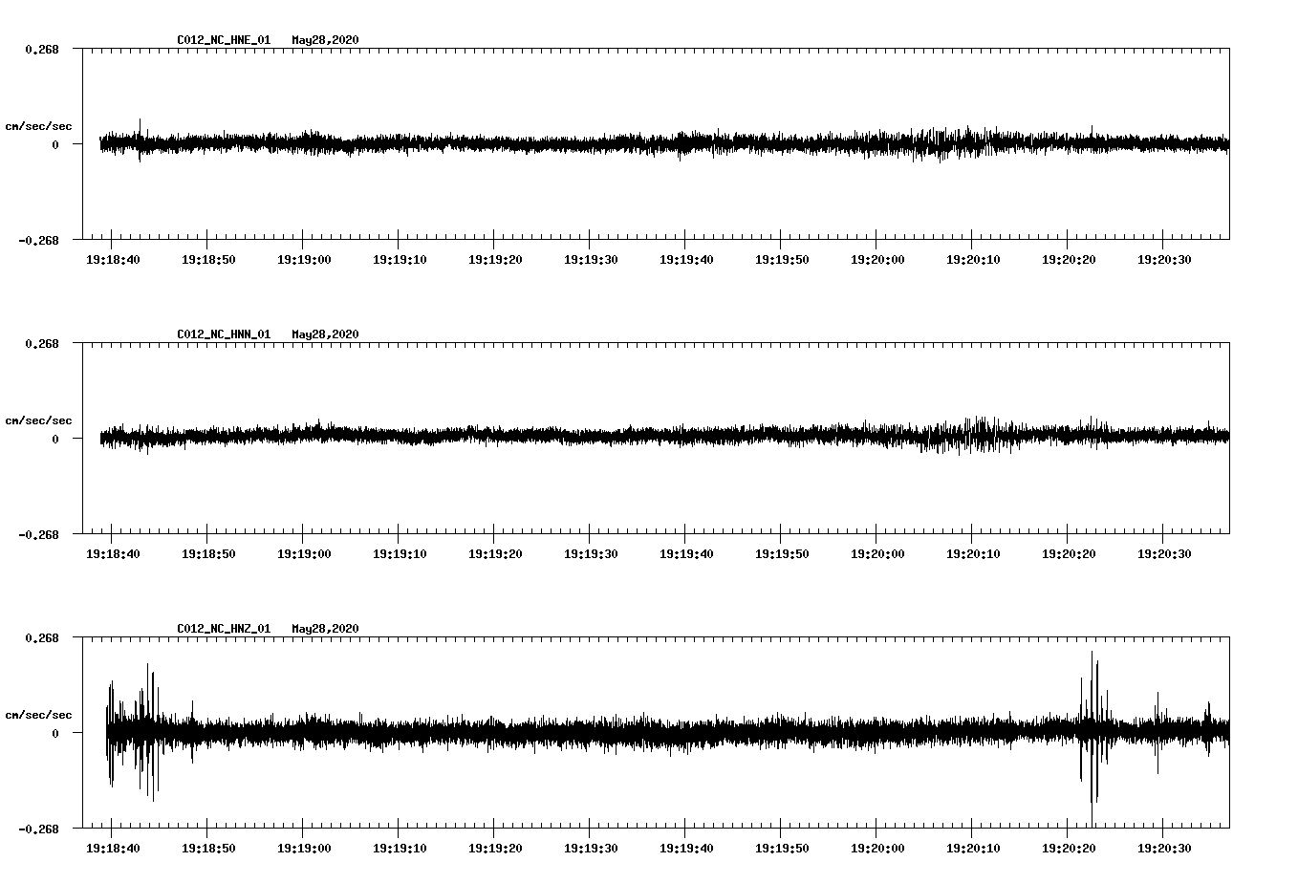Choose 19:19:00 on the HNN time axis

pyautogui.click(x=304, y=553)
